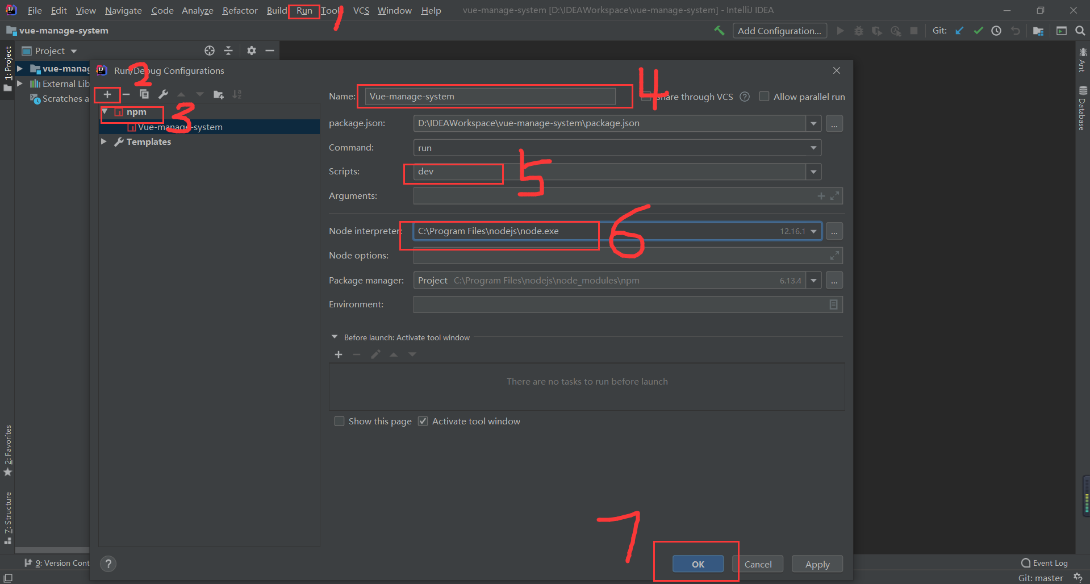Open Run menu

pos(304,10)
